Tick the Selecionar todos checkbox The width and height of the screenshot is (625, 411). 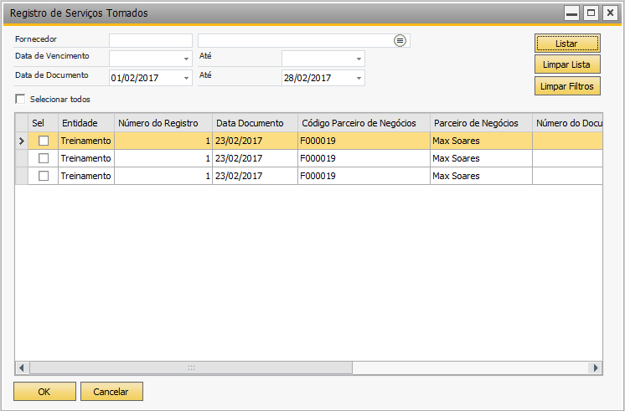[20, 99]
